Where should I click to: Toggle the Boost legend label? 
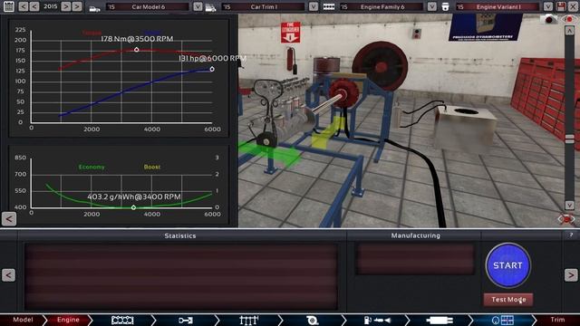pyautogui.click(x=152, y=167)
